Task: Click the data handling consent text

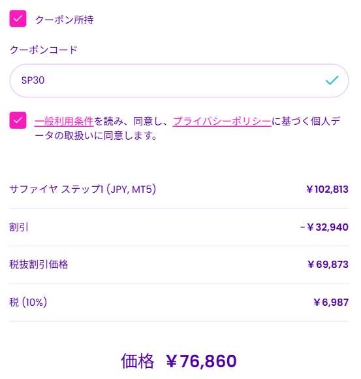Action: pos(187,128)
